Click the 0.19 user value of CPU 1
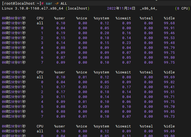The height and width of the screenshot is (137, 191). click(61, 33)
